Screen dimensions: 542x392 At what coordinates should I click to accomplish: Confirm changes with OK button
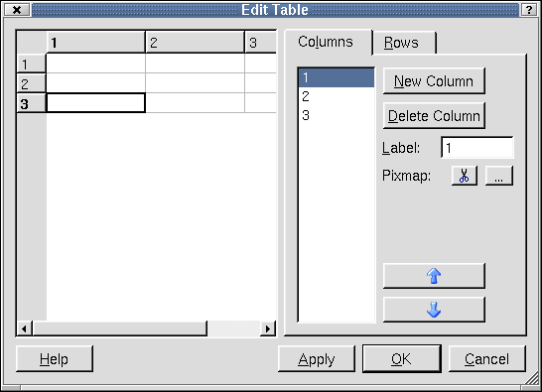402,359
